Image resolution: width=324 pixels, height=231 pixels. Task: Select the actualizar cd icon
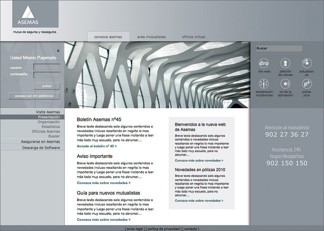coord(307,63)
